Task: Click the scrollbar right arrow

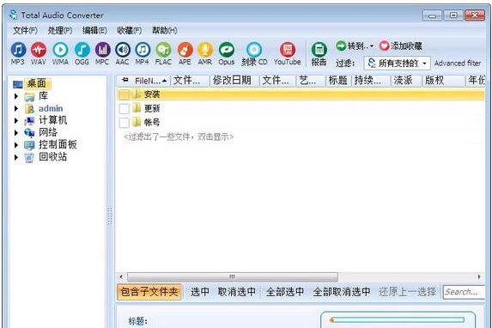Action: pos(479,276)
